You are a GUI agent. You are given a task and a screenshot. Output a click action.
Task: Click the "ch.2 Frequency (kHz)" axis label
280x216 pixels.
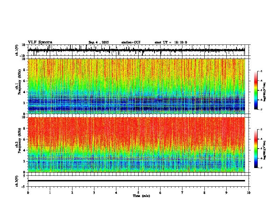coord(18,140)
